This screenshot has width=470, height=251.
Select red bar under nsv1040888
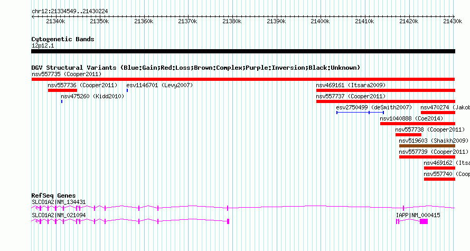[x=418, y=124]
